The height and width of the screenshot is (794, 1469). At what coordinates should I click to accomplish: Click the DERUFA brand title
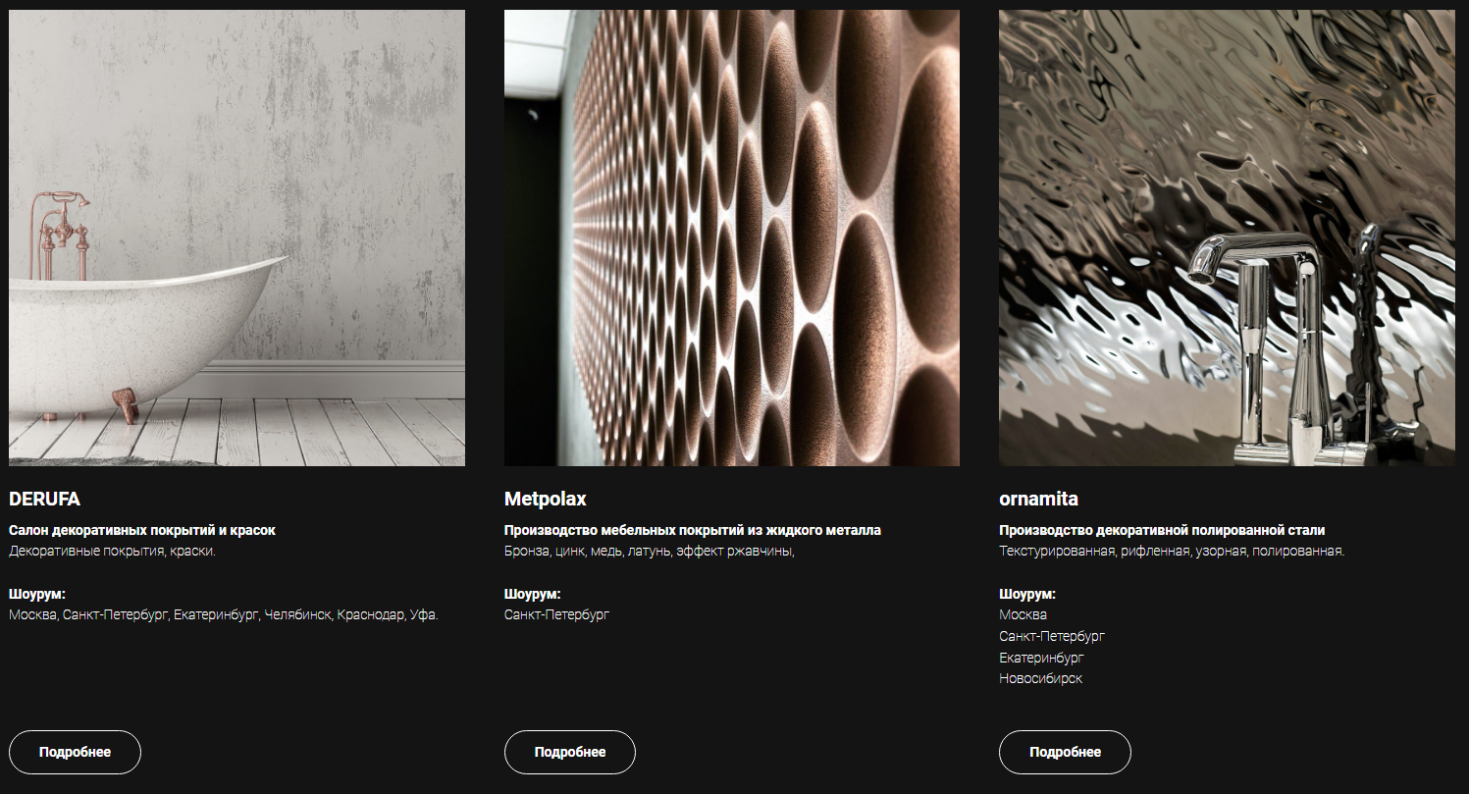[x=44, y=500]
